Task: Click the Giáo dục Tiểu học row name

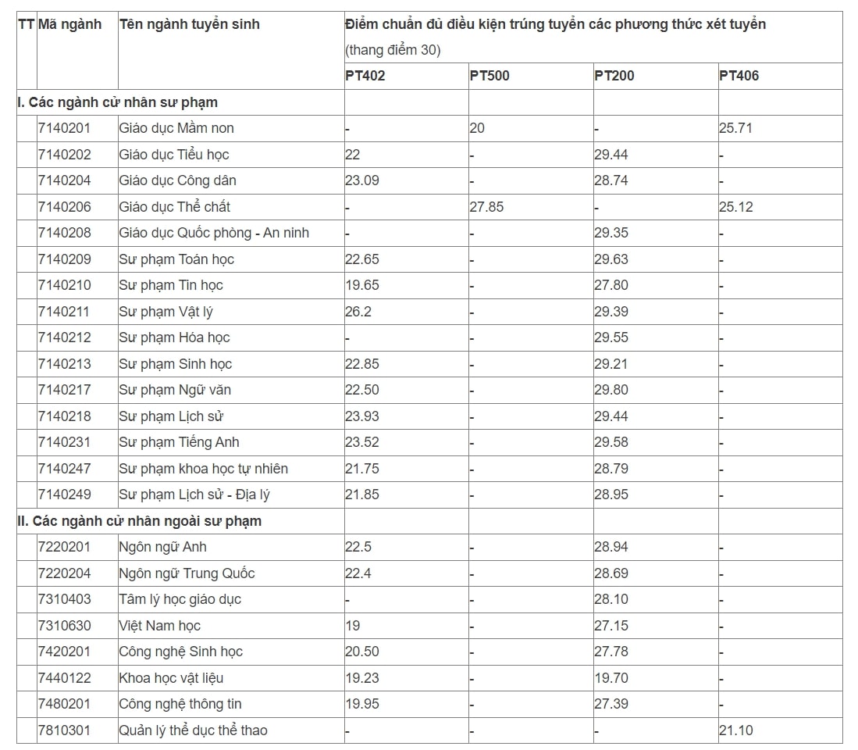Action: (174, 155)
